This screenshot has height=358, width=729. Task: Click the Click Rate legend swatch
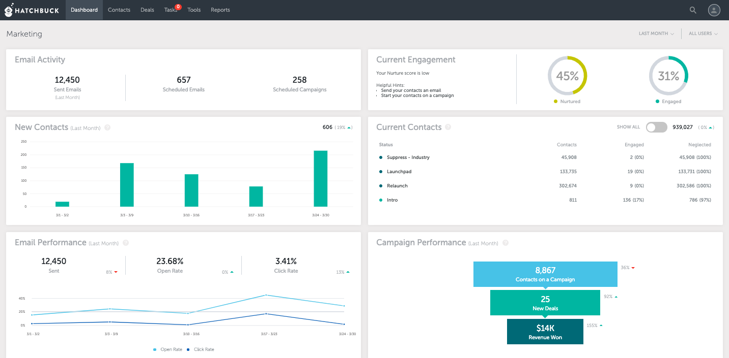[188, 349]
